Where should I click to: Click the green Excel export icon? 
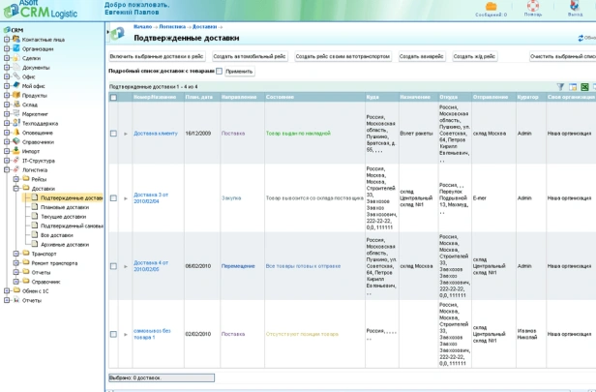(x=584, y=86)
